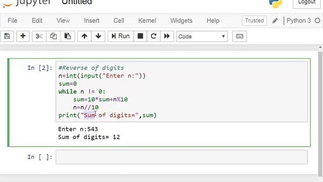The width and height of the screenshot is (323, 182).
Task: Open the Cell menu
Action: (x=119, y=21)
